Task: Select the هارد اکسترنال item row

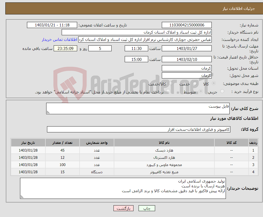Action: pos(134,157)
